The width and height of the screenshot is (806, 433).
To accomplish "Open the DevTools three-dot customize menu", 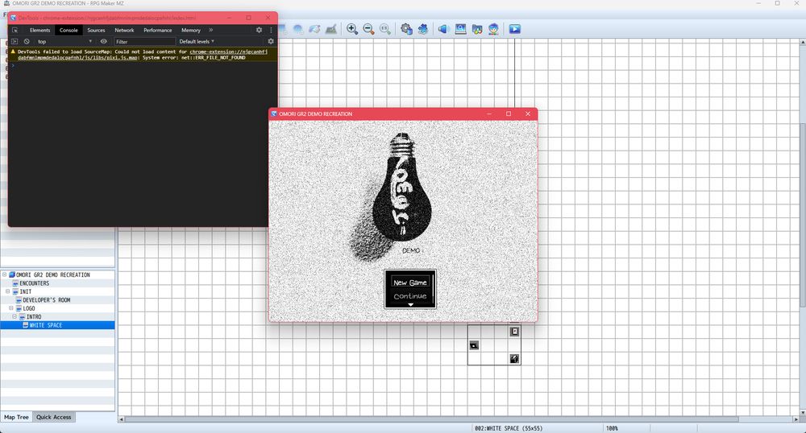I will (x=271, y=31).
